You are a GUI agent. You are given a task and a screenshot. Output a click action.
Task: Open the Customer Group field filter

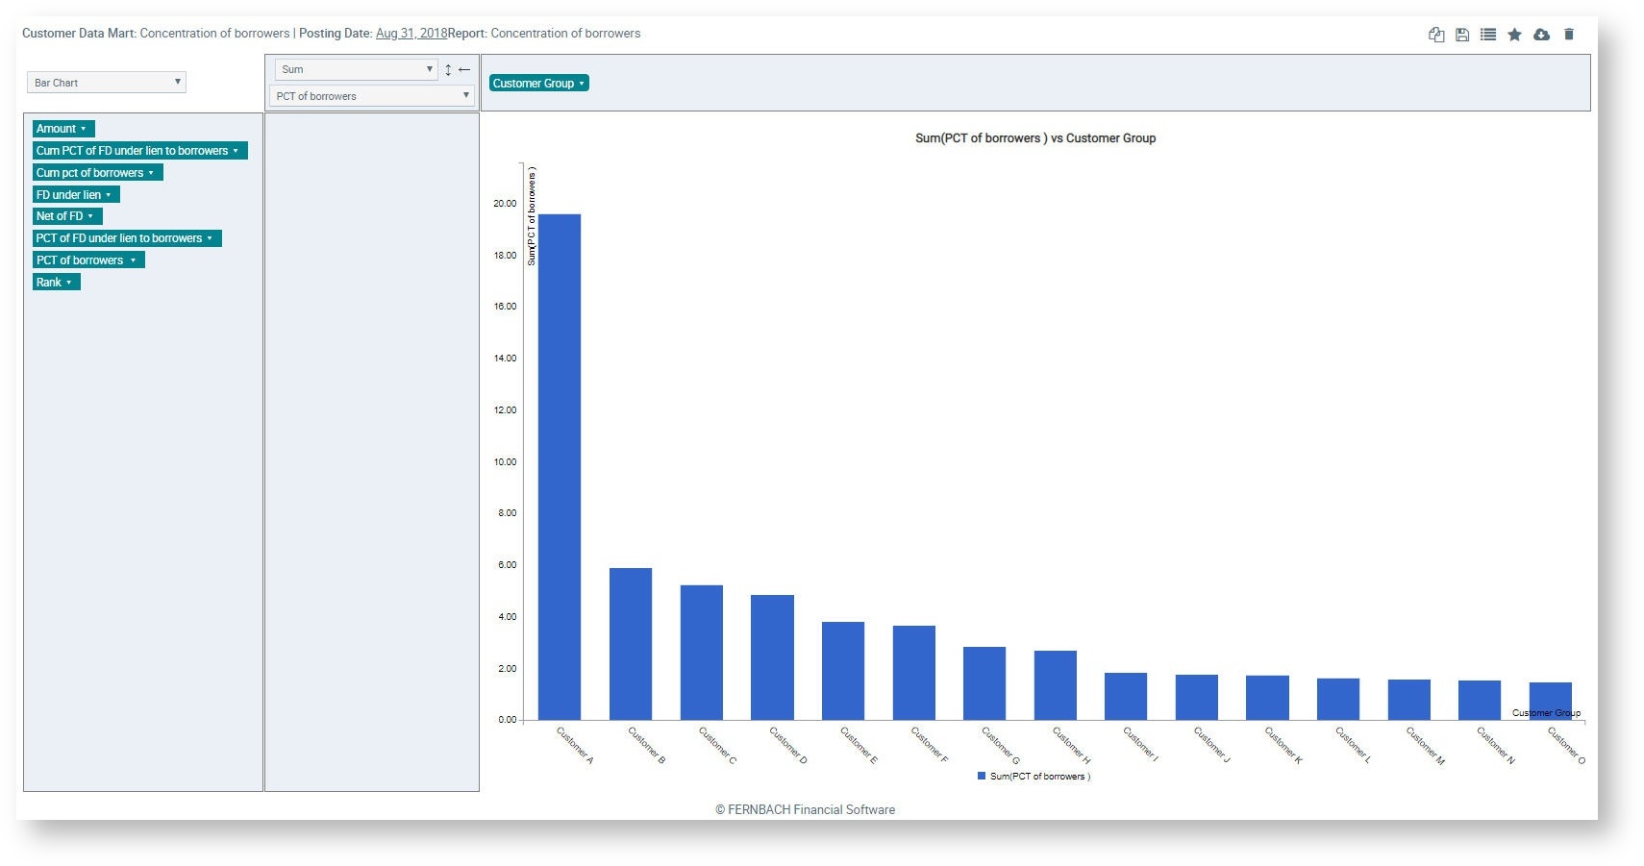click(x=538, y=84)
